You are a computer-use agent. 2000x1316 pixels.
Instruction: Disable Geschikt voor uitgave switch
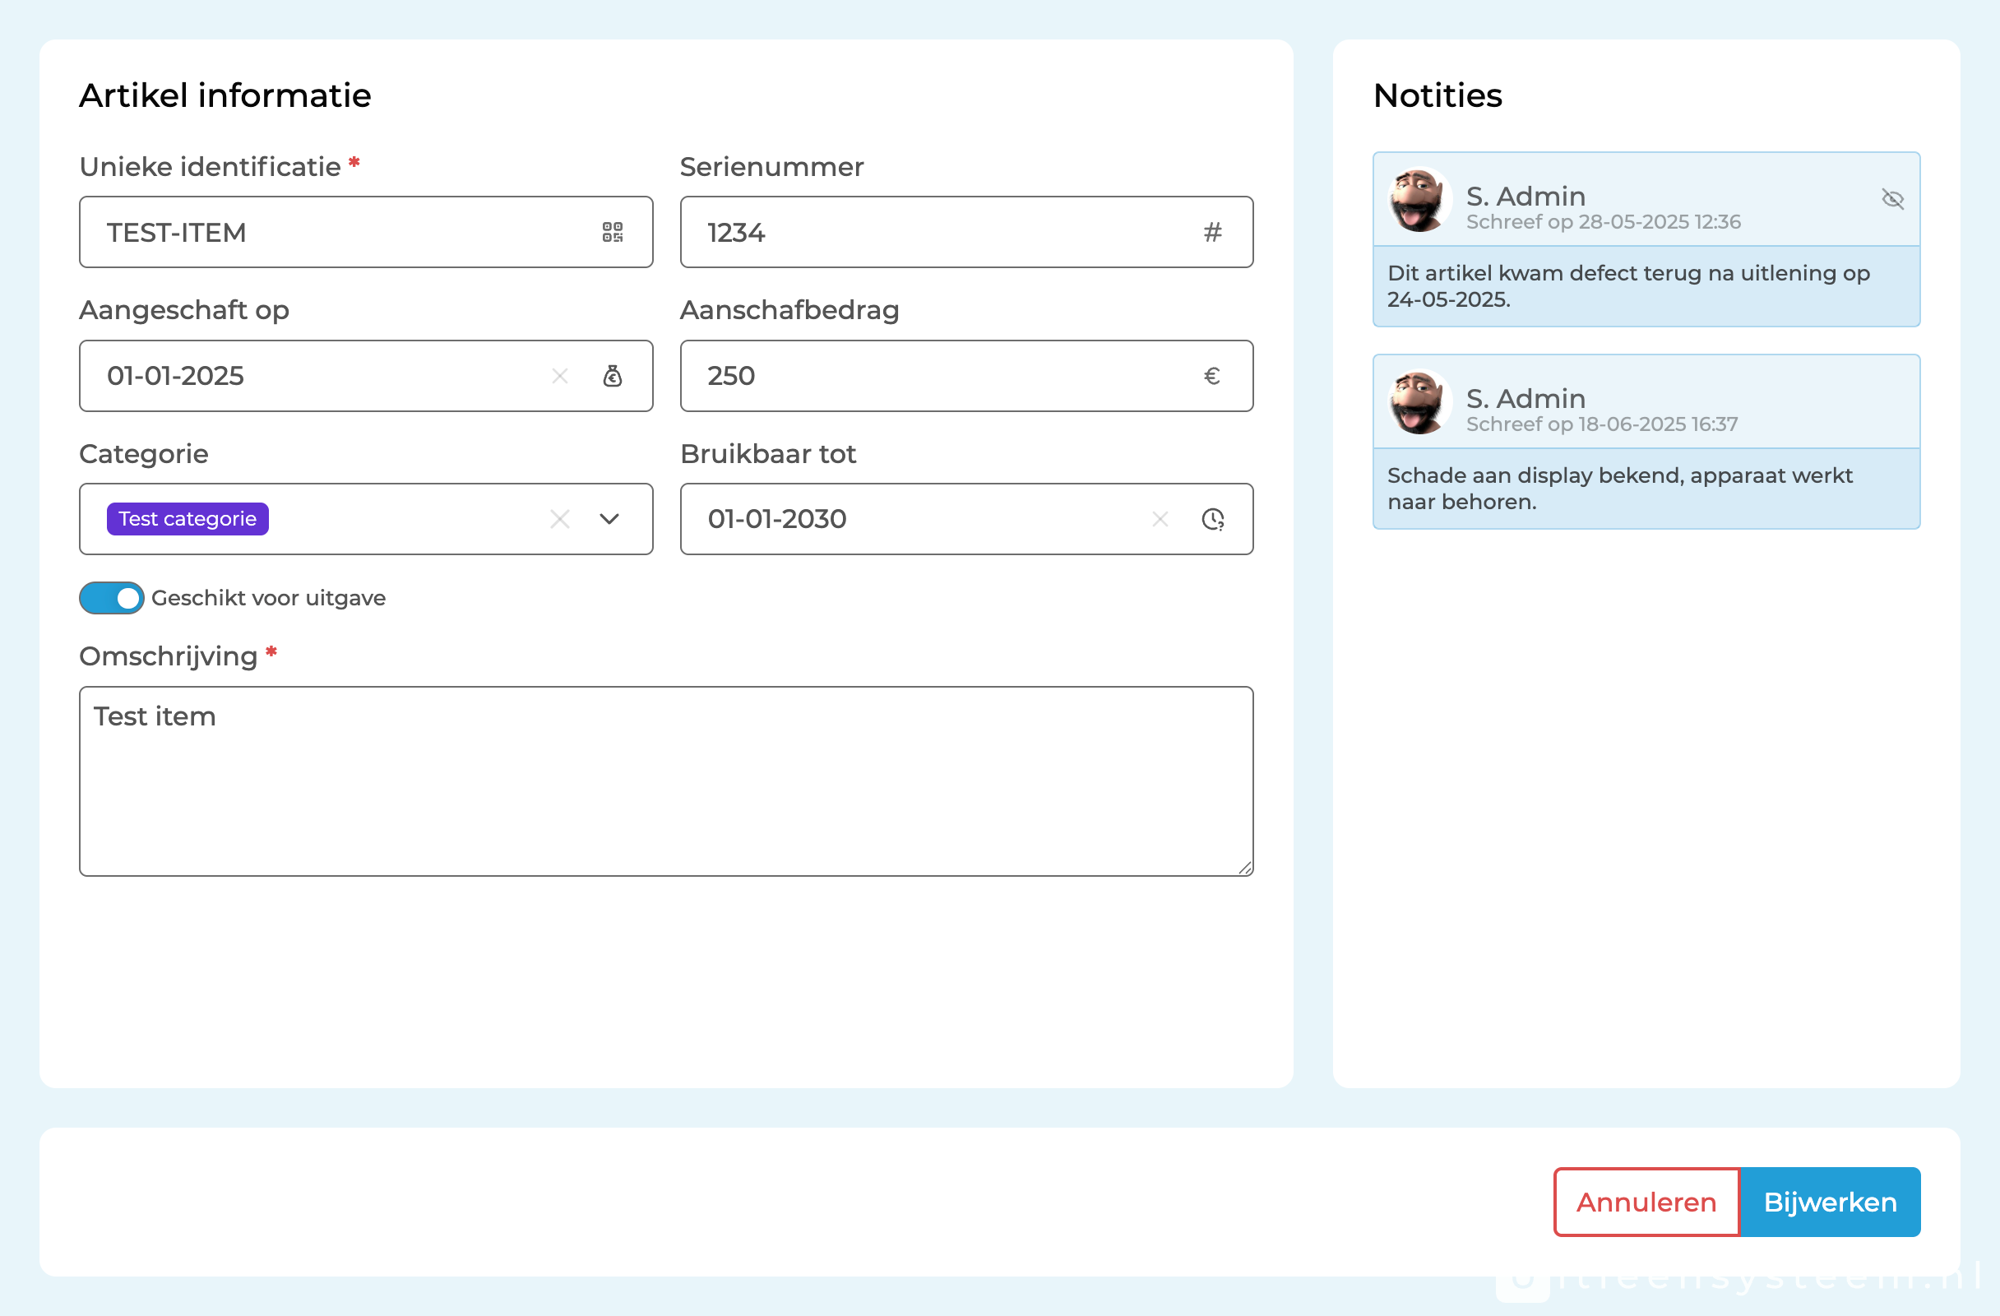[x=112, y=598]
